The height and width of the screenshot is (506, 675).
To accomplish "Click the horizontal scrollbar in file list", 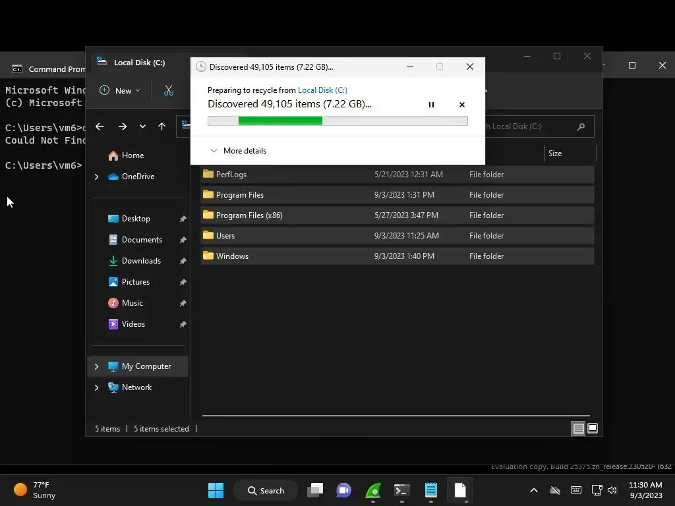I will tap(396, 416).
